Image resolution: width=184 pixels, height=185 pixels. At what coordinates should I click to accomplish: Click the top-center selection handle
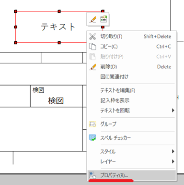point(59,12)
